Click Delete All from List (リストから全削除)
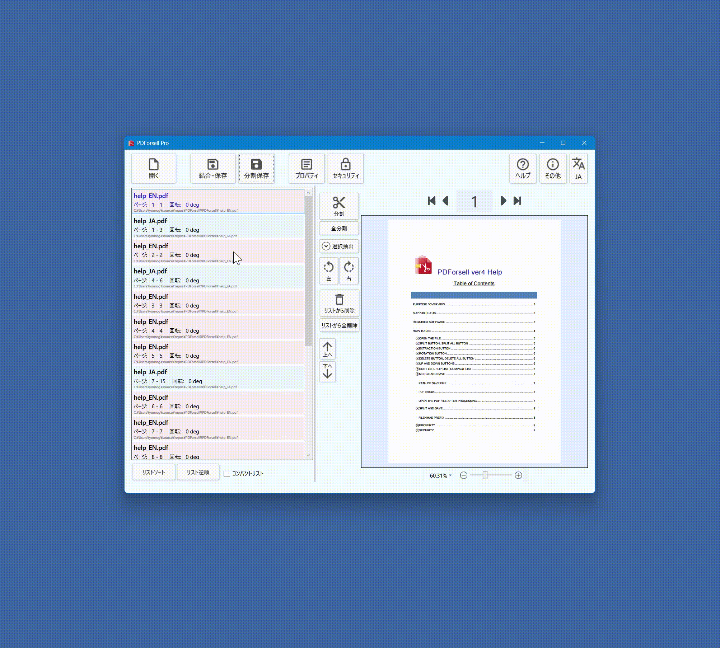Image resolution: width=720 pixels, height=648 pixels. pos(339,325)
